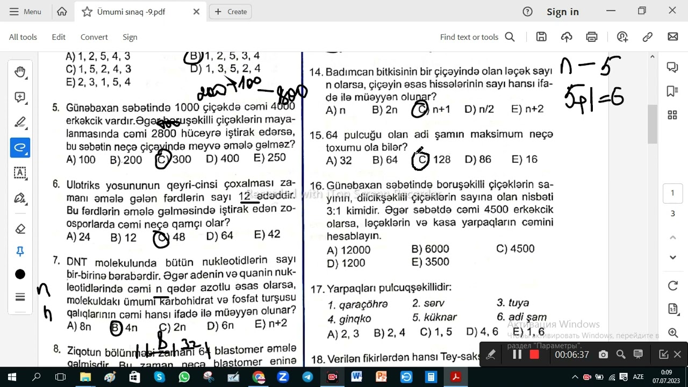Open the Menu hamburger button
The width and height of the screenshot is (688, 387).
25,11
